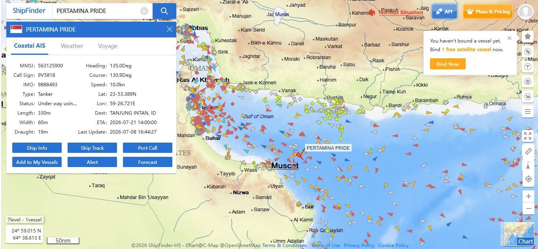Image resolution: width=538 pixels, height=249 pixels.
Task: Click the Heading value 135.0Deg
Action: click(121, 66)
